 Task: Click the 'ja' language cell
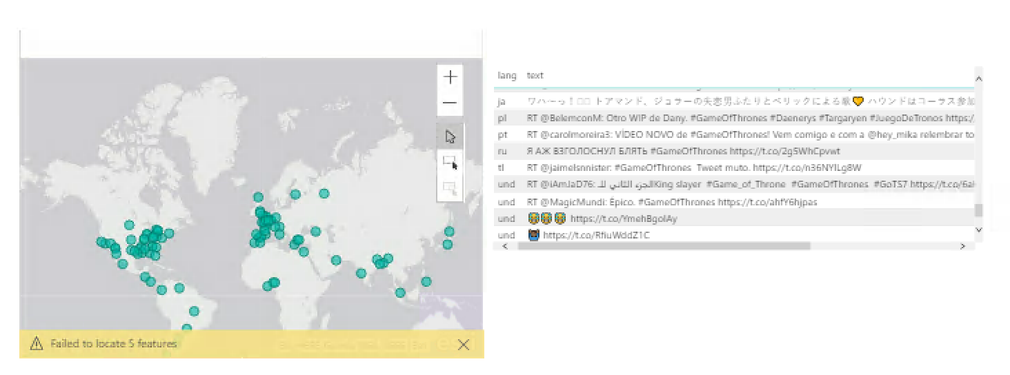(502, 101)
